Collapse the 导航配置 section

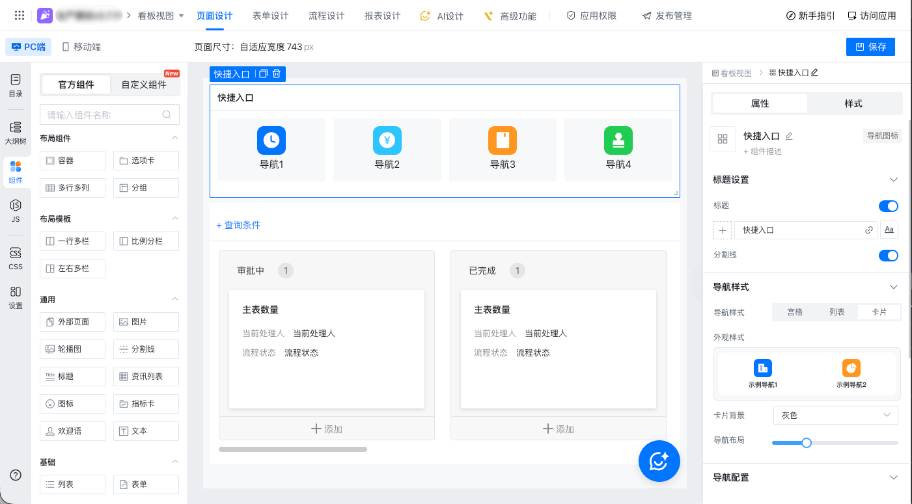894,477
